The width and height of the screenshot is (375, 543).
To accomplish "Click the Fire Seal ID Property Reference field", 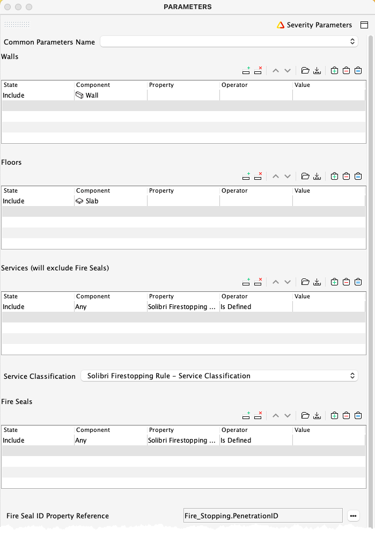I will [x=263, y=516].
